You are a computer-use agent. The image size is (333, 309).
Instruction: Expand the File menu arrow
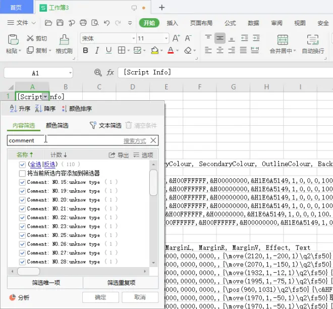pyautogui.click(x=34, y=23)
